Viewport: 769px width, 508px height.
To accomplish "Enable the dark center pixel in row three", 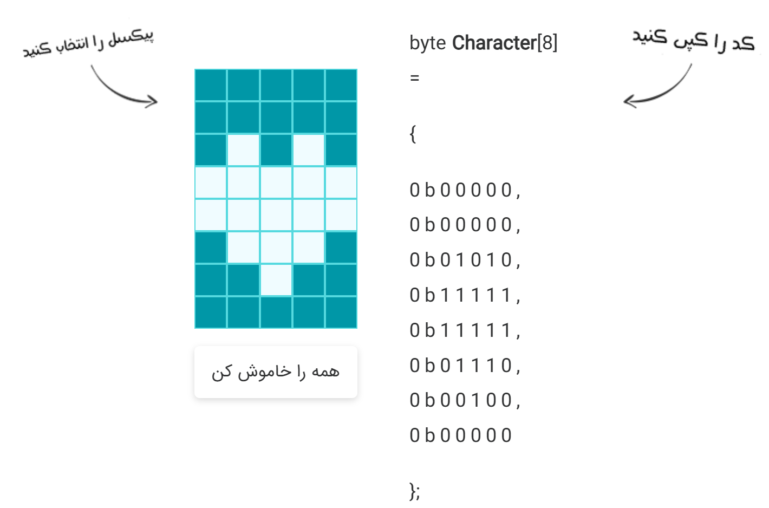I will point(276,150).
